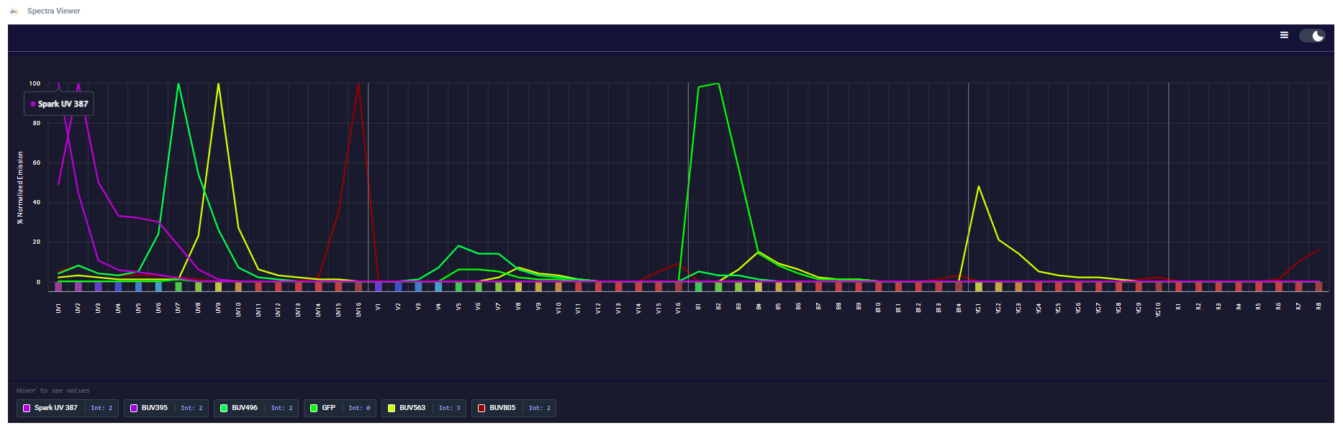Toggle the dark mode switch
Image resolution: width=1343 pixels, height=428 pixels.
1312,36
